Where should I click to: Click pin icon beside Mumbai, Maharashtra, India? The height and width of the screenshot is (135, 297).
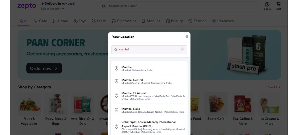[x=116, y=68]
